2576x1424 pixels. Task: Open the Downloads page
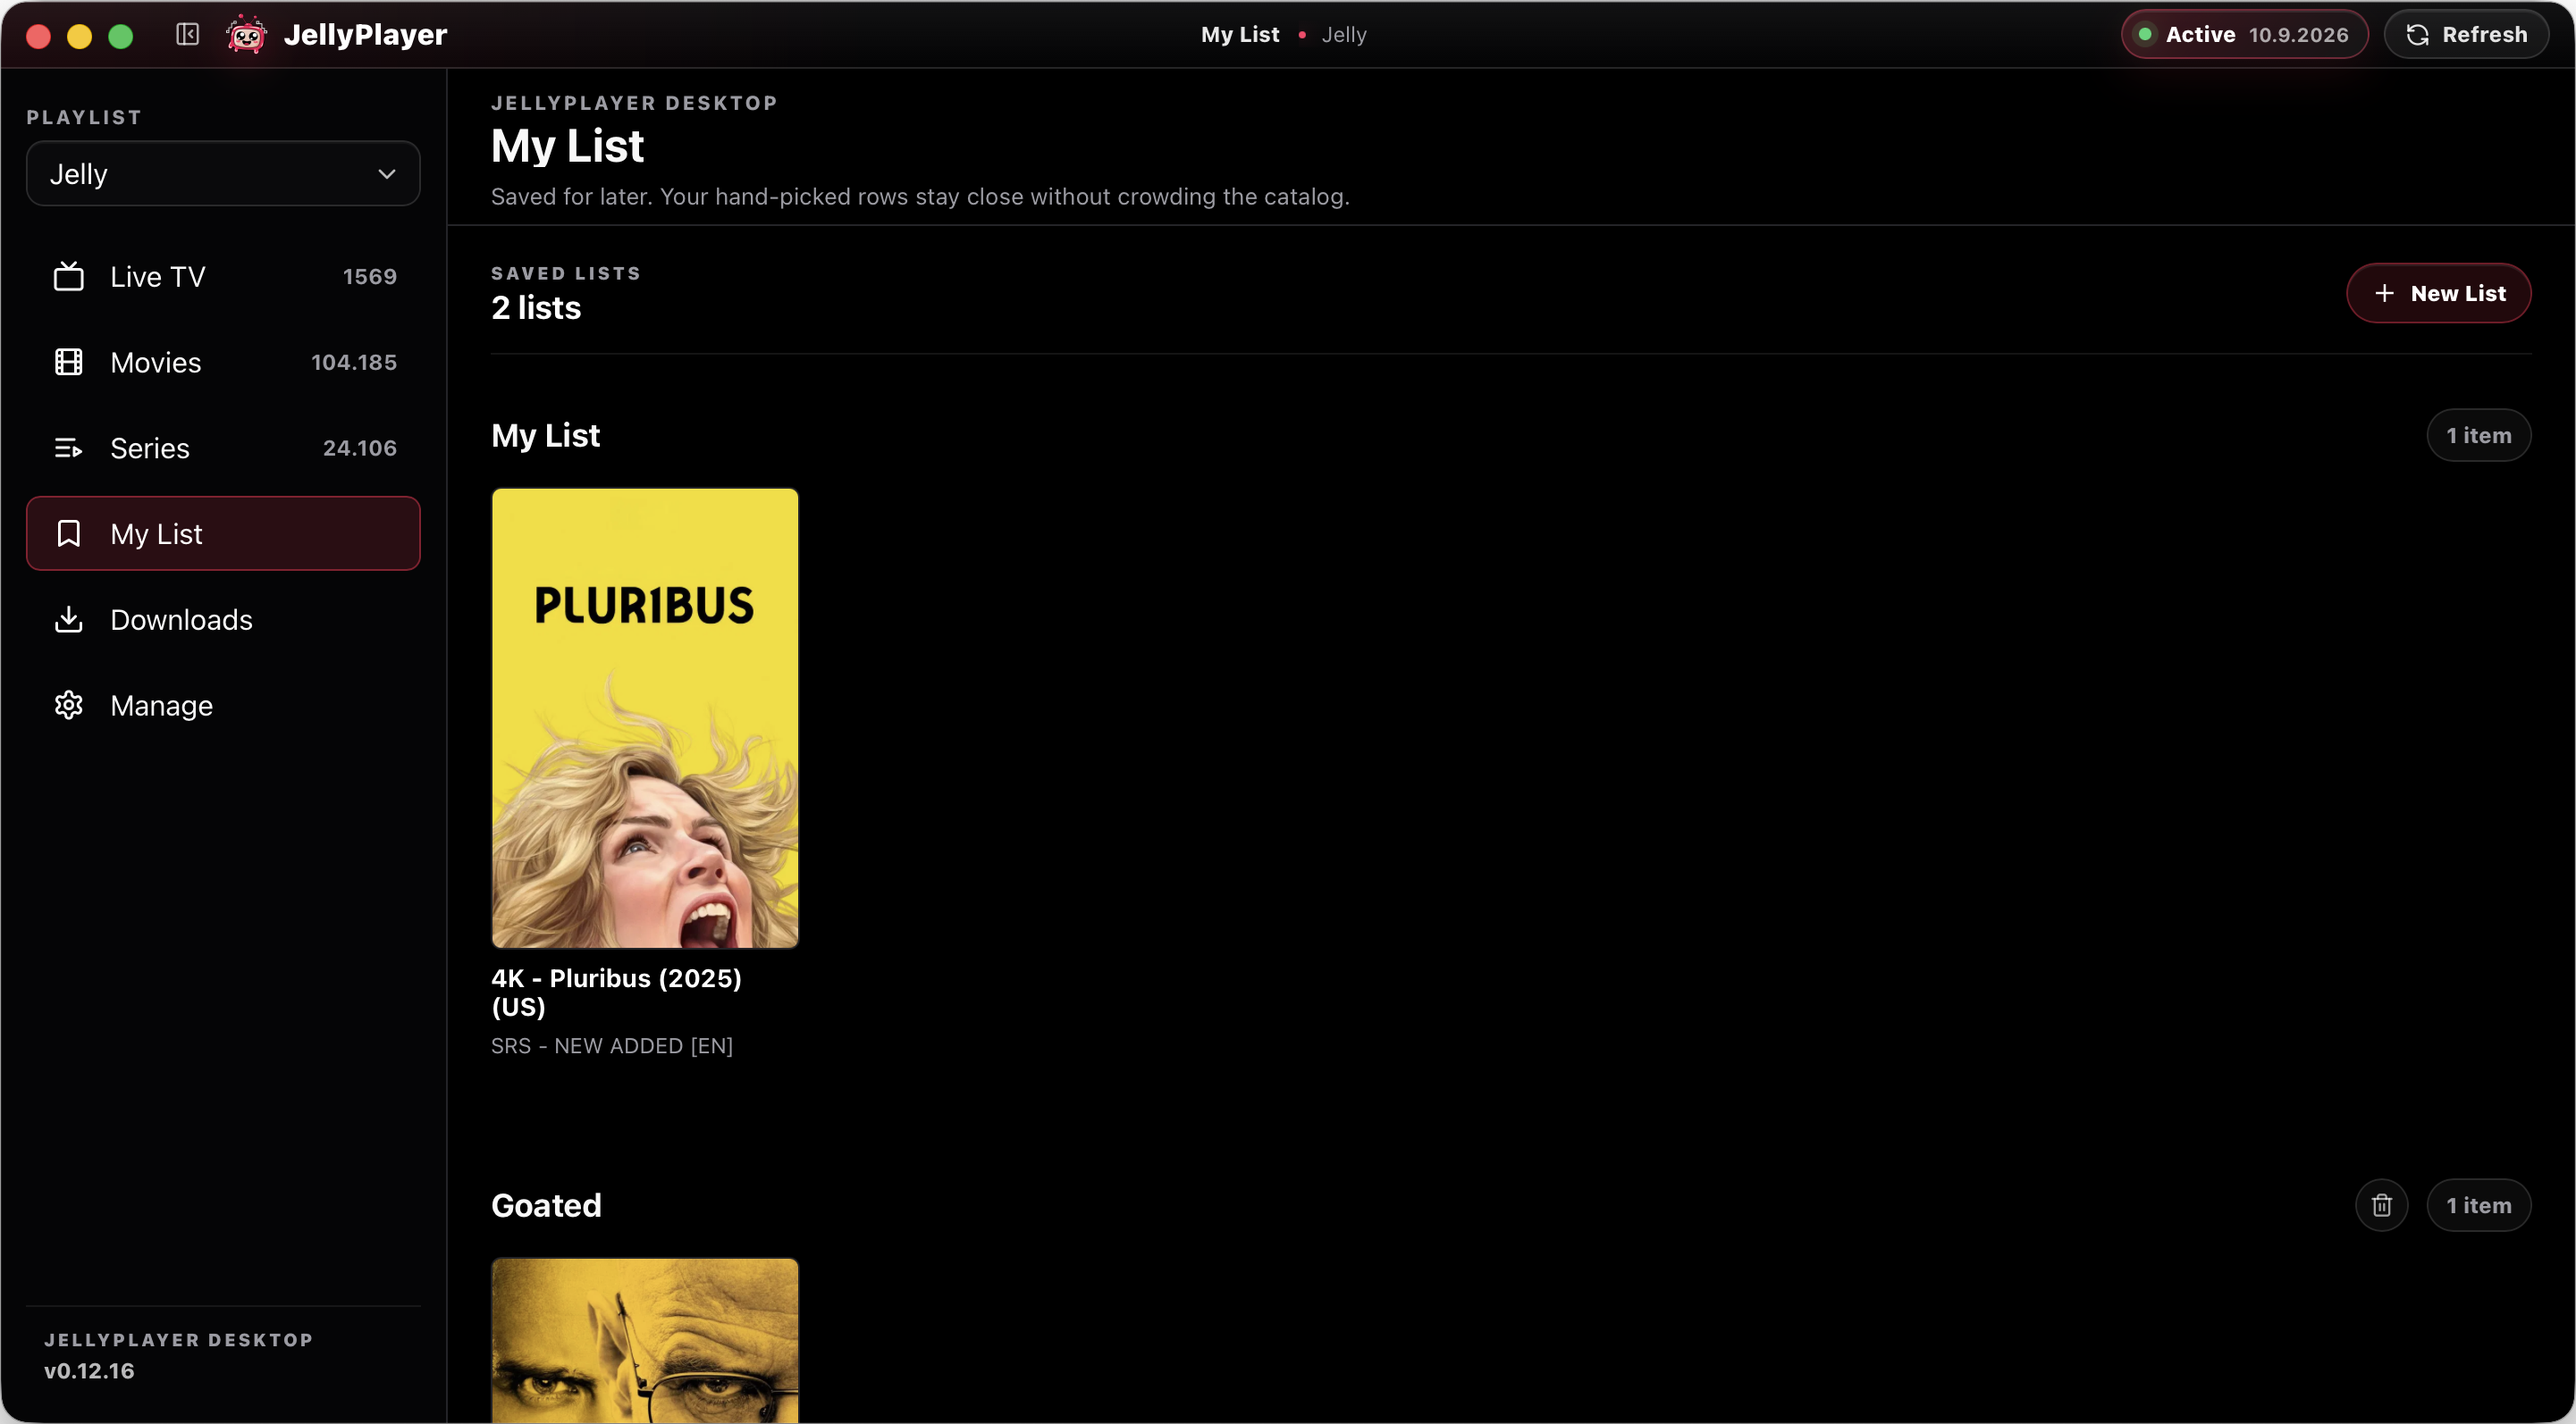(223, 620)
